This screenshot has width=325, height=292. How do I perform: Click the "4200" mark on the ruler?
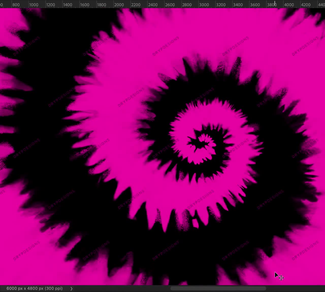tap(306, 5)
